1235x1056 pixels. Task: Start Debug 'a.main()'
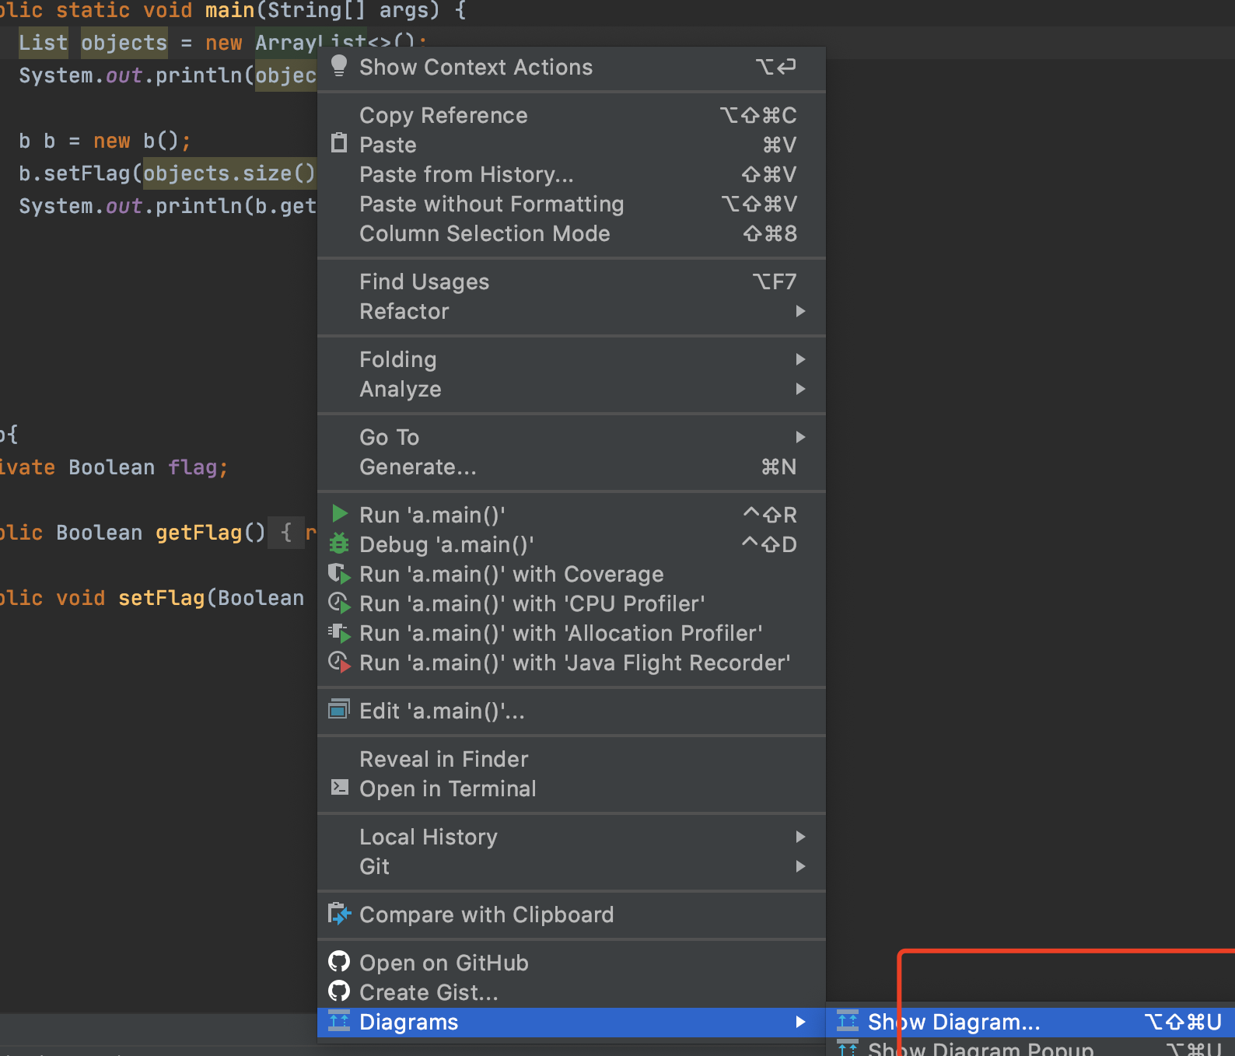click(572, 544)
